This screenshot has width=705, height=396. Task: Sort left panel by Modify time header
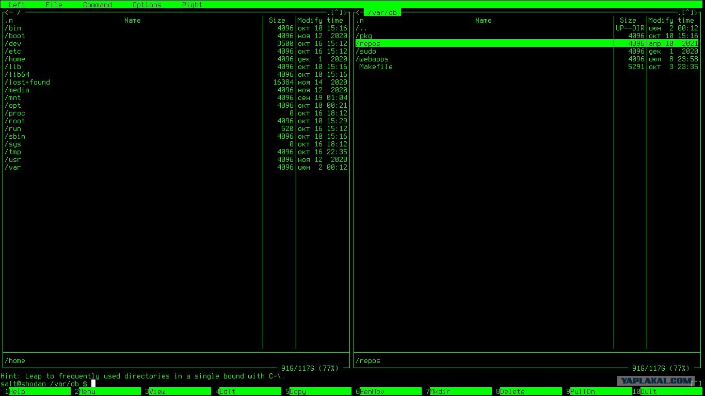tap(320, 20)
